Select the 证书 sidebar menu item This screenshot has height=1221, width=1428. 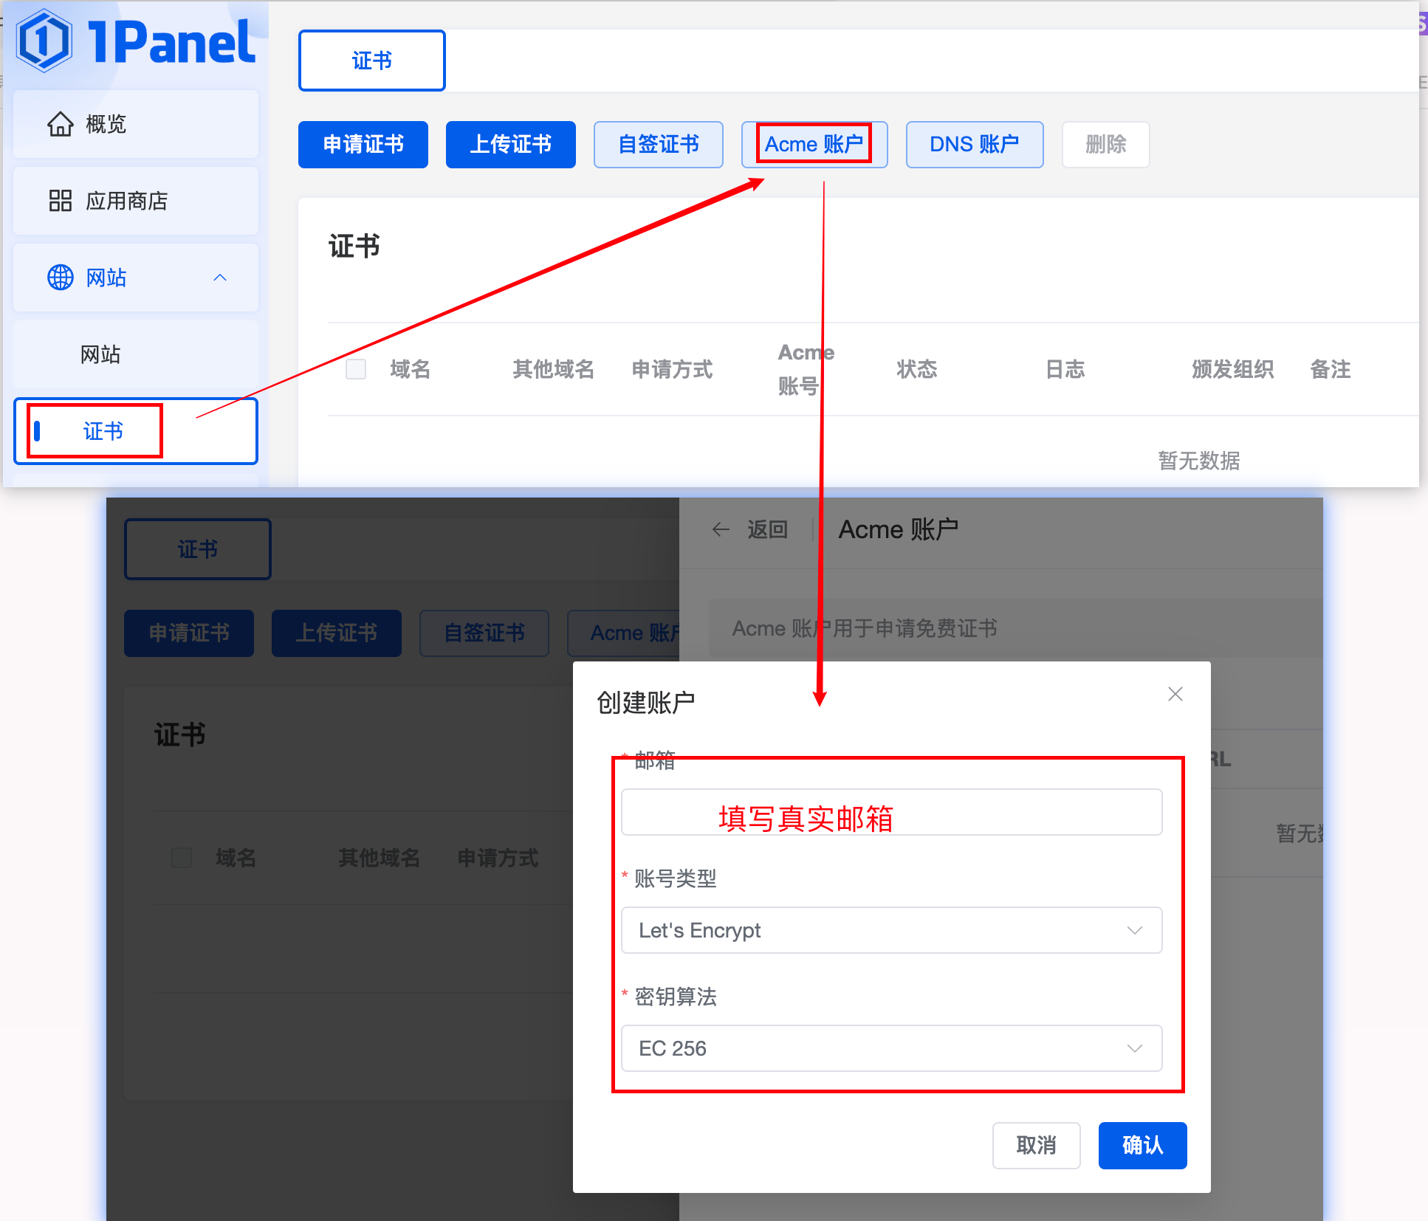coord(136,431)
